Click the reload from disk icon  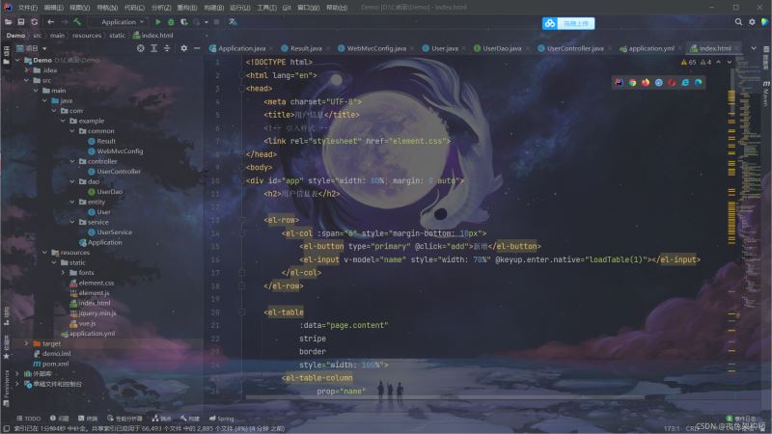[34, 22]
